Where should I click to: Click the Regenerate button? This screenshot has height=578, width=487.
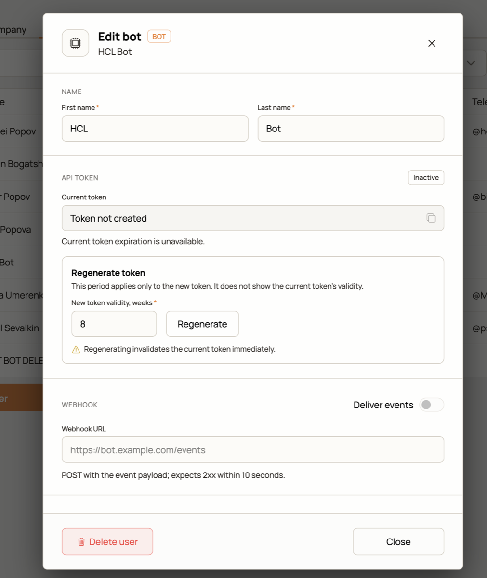click(202, 324)
